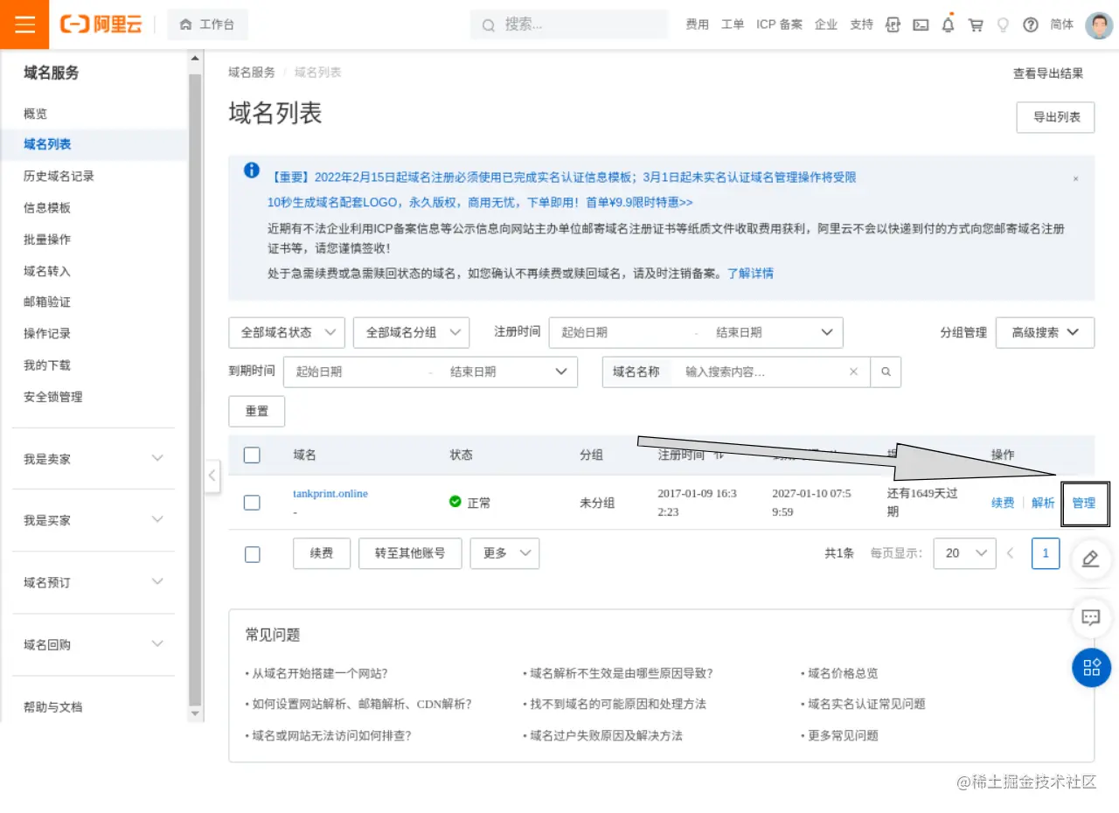
Task: Expand 域名预订 sidebar section
Action: 94,582
